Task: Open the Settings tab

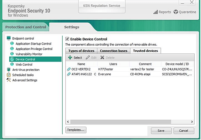Action: [72, 27]
